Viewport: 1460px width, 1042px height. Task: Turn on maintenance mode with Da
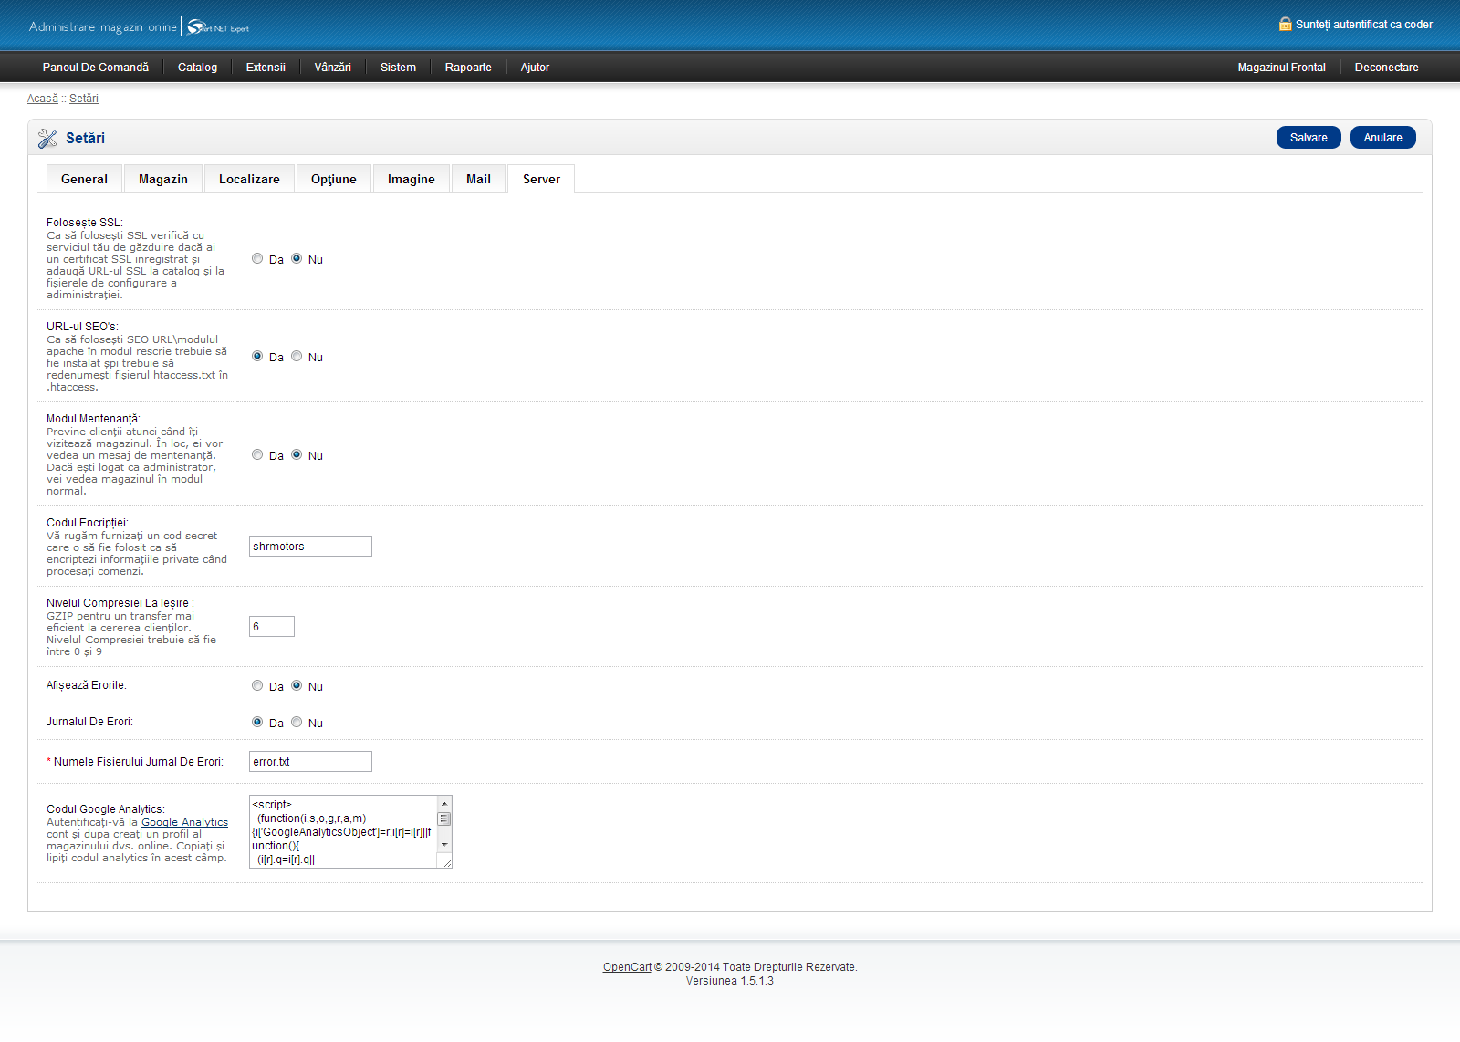(x=257, y=455)
